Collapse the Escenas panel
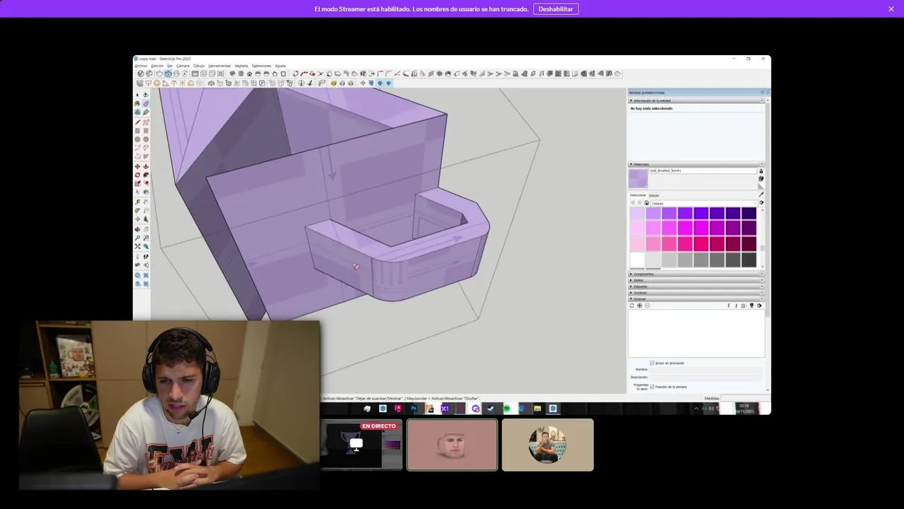 click(x=631, y=298)
